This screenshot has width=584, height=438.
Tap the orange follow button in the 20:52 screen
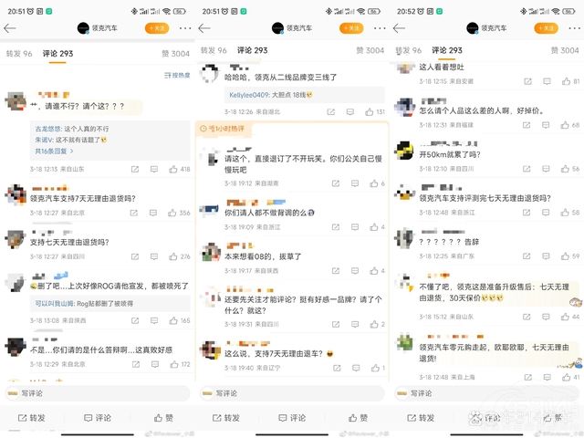(546, 28)
